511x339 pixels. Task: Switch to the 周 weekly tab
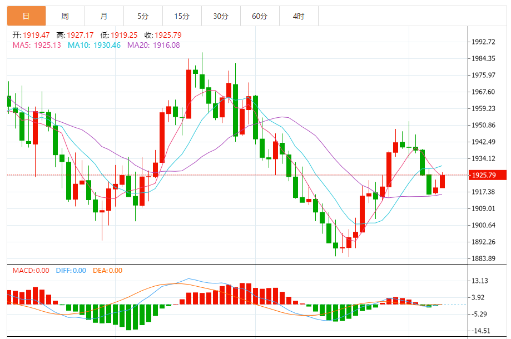pos(65,16)
